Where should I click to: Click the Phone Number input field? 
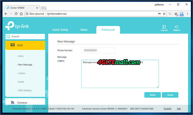98,50
